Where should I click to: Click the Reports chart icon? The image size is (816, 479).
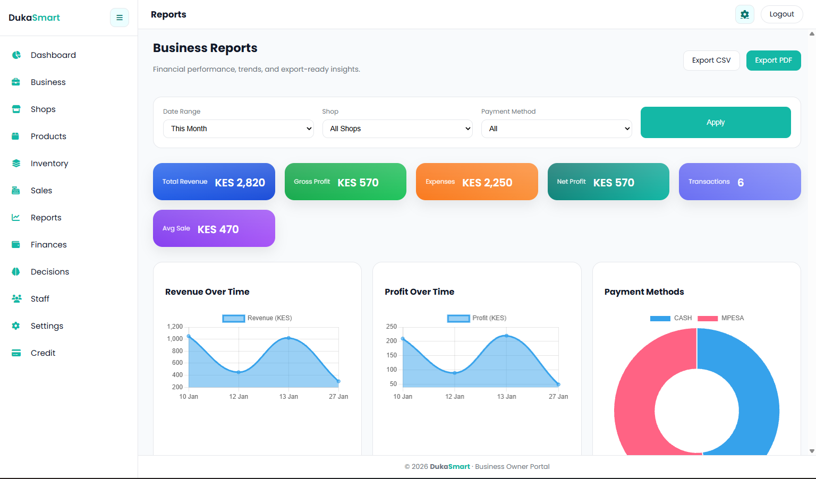[15, 217]
